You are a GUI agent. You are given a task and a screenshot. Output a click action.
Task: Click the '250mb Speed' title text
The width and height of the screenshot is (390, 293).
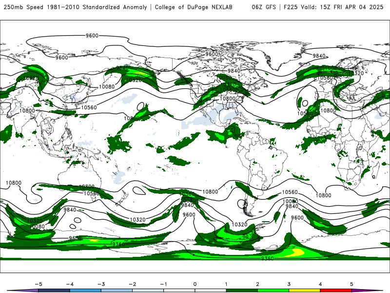pos(23,7)
